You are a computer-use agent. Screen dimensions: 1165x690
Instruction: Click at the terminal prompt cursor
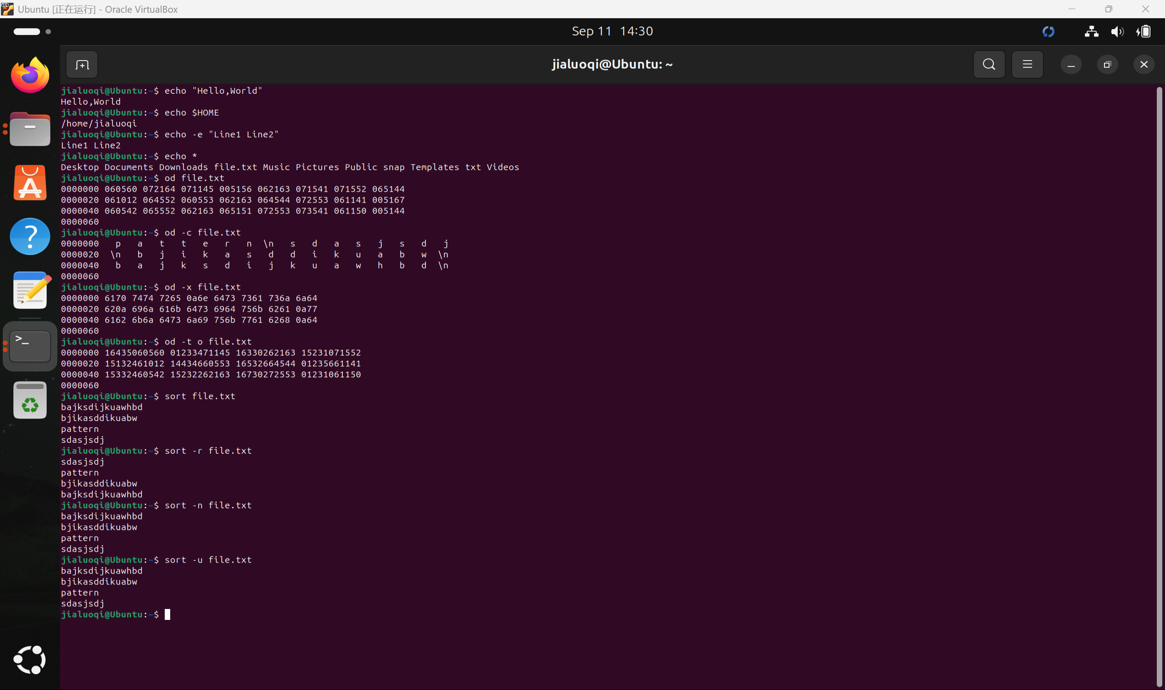[167, 615]
